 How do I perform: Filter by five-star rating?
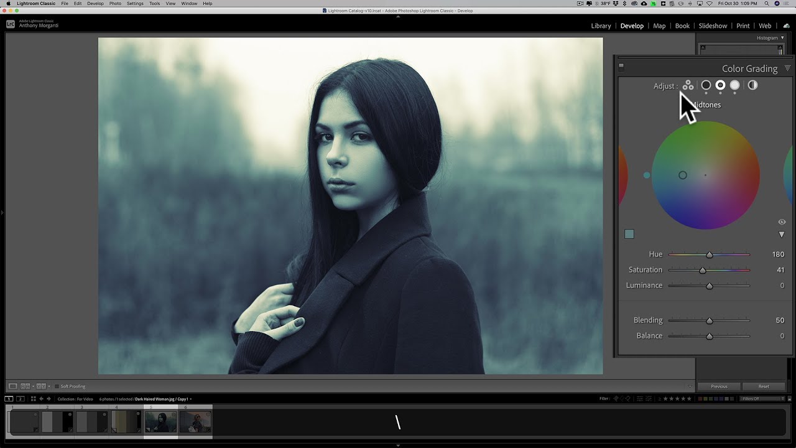689,399
